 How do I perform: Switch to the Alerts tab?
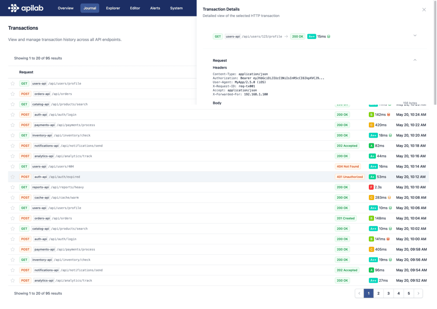coord(155,8)
